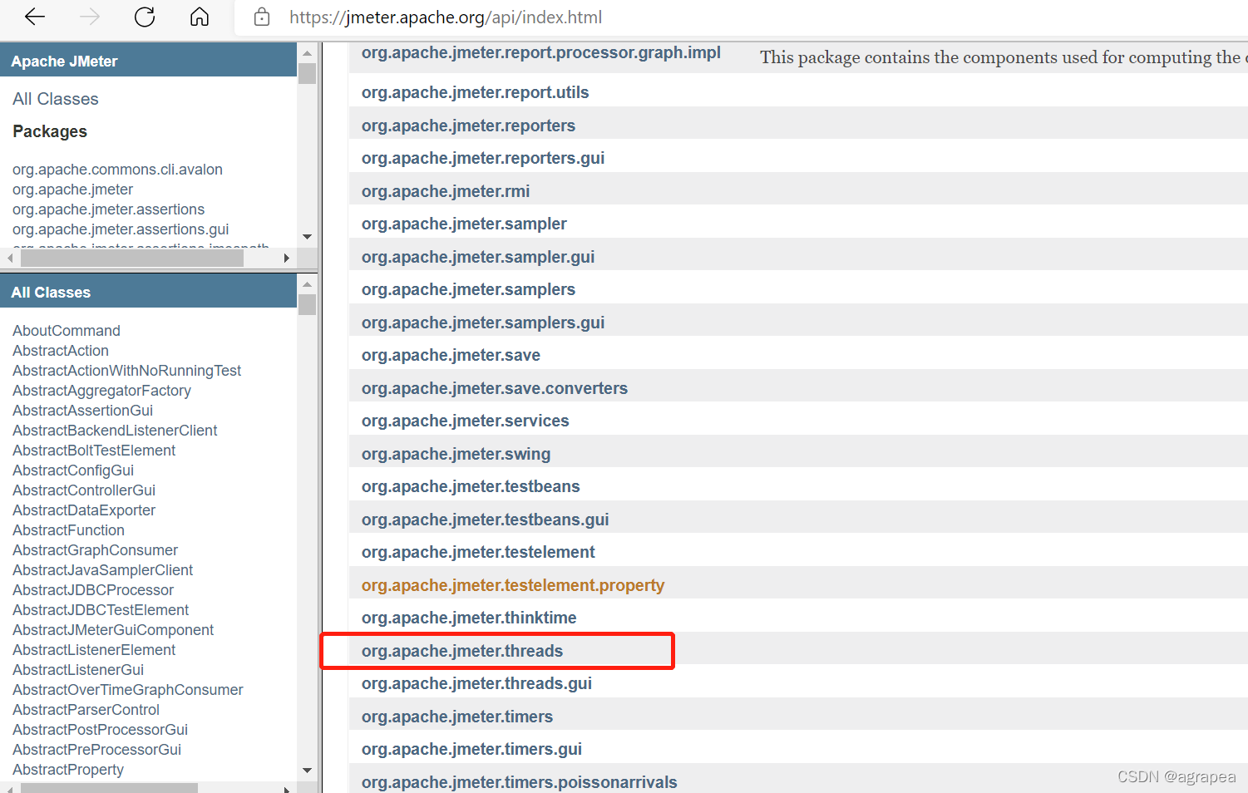The height and width of the screenshot is (793, 1248).
Task: Open org.apache.jmeter.report.processor.graph.impl package
Action: pyautogui.click(x=541, y=53)
